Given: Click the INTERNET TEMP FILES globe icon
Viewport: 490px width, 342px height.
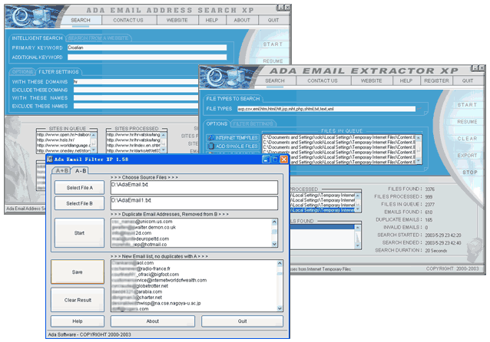Looking at the screenshot, I should (211, 137).
